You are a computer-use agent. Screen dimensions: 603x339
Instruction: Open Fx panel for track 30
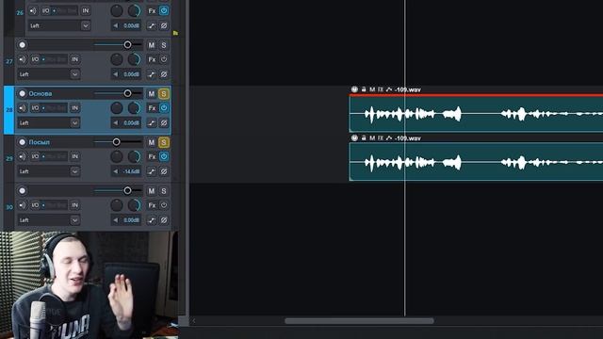pyautogui.click(x=152, y=205)
